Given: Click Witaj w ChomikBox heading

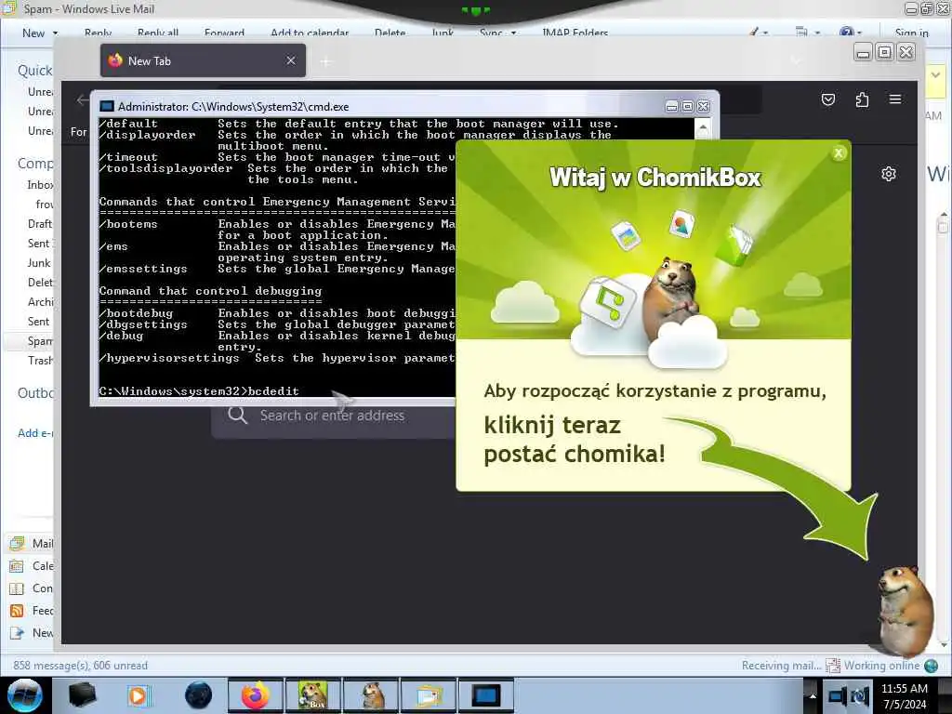Looking at the screenshot, I should (655, 178).
